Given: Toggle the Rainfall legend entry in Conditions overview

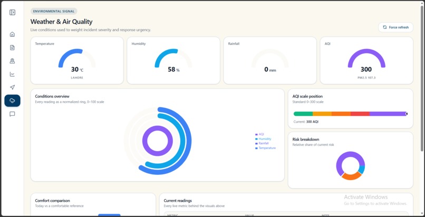Looking at the screenshot, I should click(x=262, y=143).
